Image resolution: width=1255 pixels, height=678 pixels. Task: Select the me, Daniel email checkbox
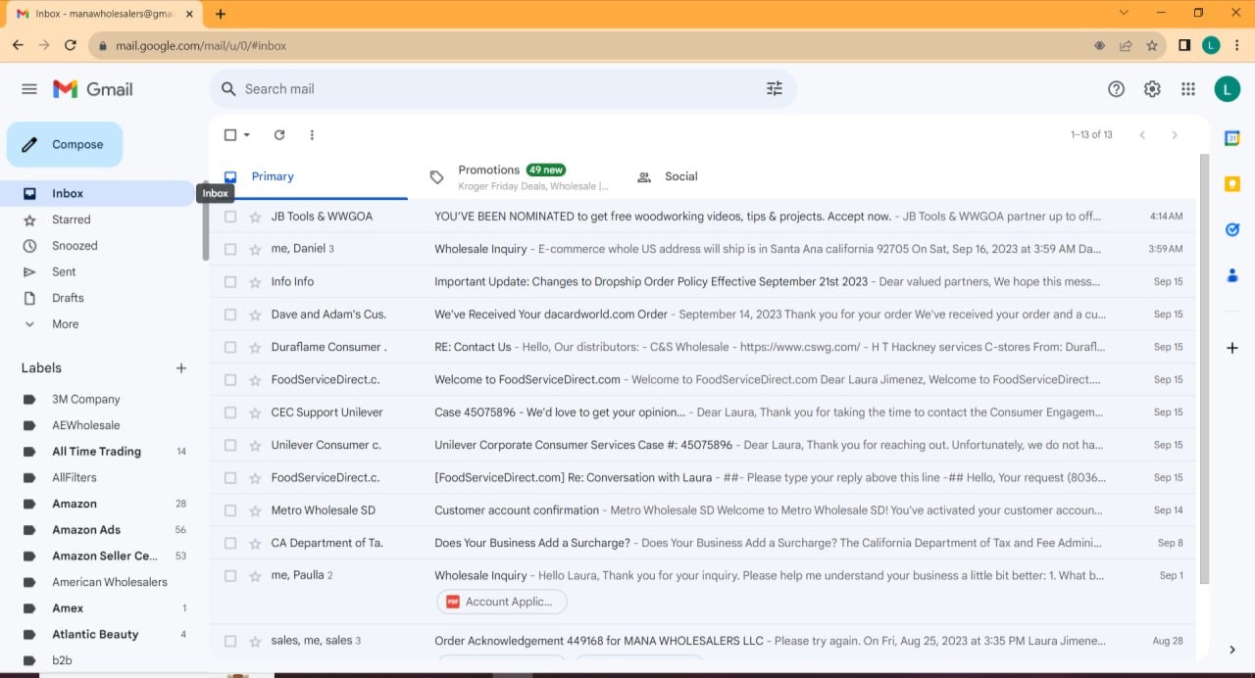pyautogui.click(x=230, y=249)
